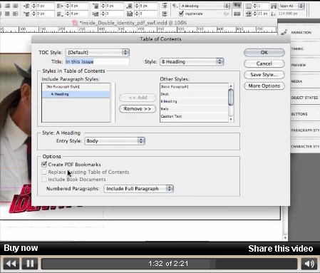320x273 pixels.
Task: Click the number of columns stepper
Action: (x=254, y=6)
